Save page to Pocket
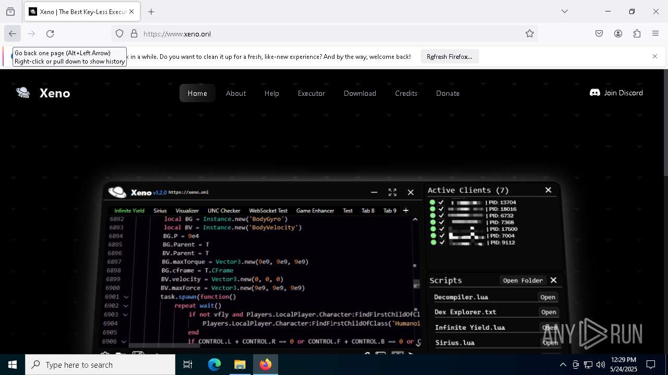 pyautogui.click(x=599, y=34)
